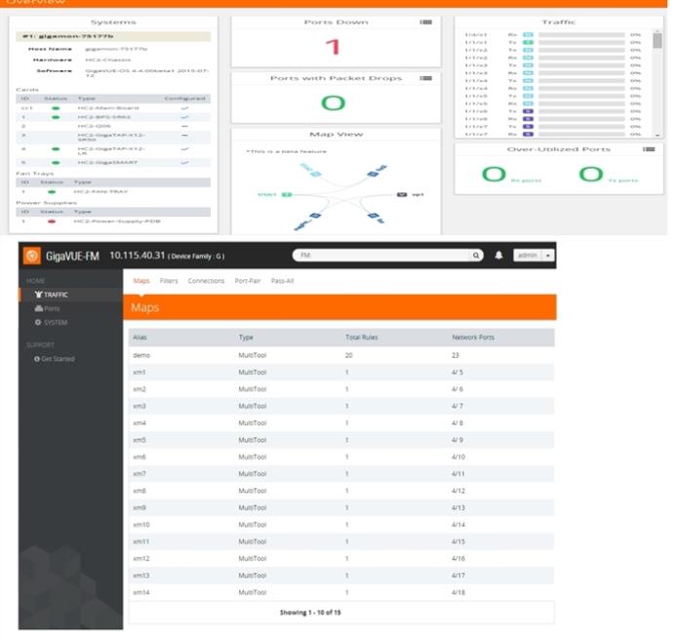Sort maps by Network Ports column header
Viewport: 675px width, 642px height.
(473, 338)
